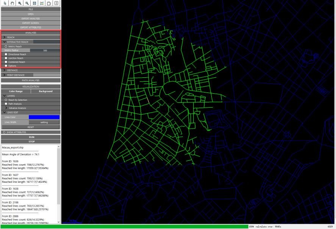Collapse the LAYERS section

[31, 96]
